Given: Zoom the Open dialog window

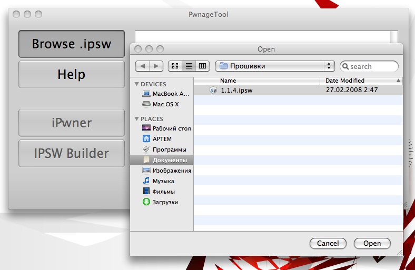Looking at the screenshot, I should 160,49.
